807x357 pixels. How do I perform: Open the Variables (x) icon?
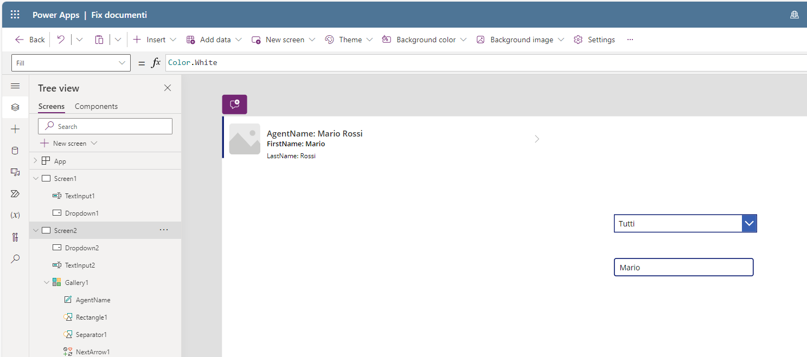(15, 215)
